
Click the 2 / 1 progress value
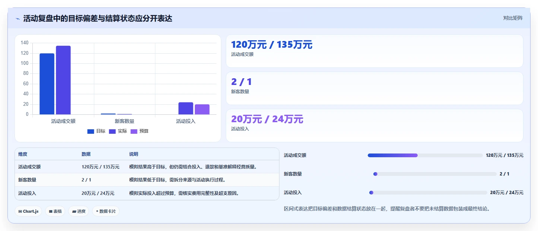[504, 174]
